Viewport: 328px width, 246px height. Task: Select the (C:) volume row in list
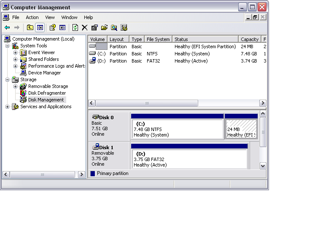(x=177, y=54)
